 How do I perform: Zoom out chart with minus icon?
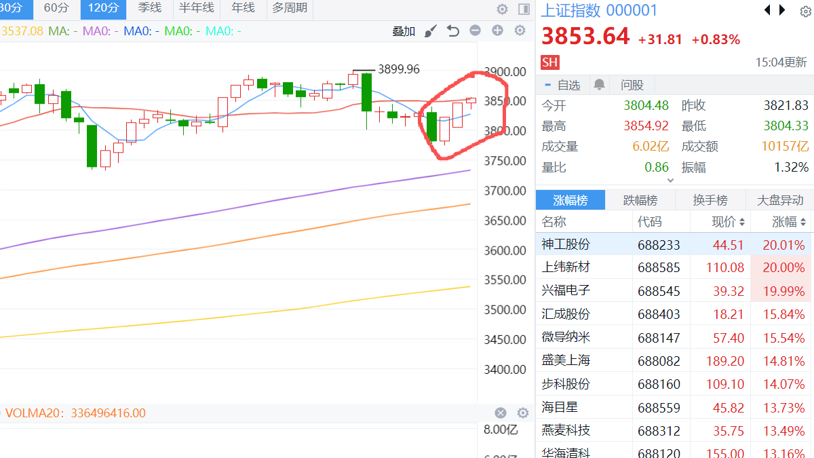pyautogui.click(x=475, y=31)
